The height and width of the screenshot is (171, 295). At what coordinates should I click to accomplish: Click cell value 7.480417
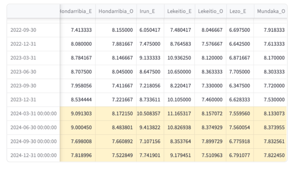coord(181,30)
